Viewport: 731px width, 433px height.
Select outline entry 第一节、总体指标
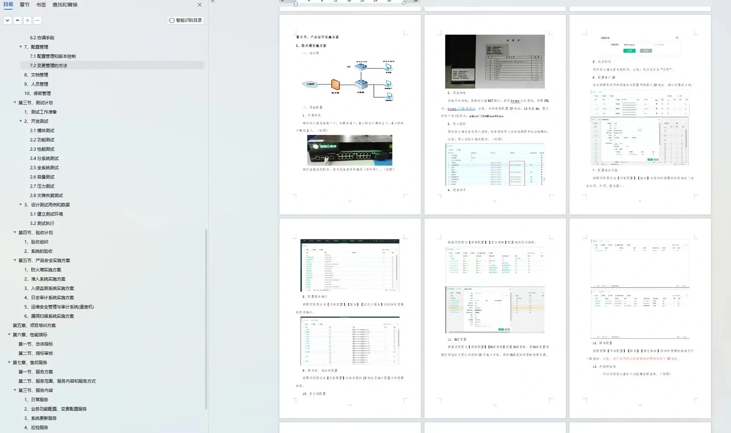[x=36, y=344]
